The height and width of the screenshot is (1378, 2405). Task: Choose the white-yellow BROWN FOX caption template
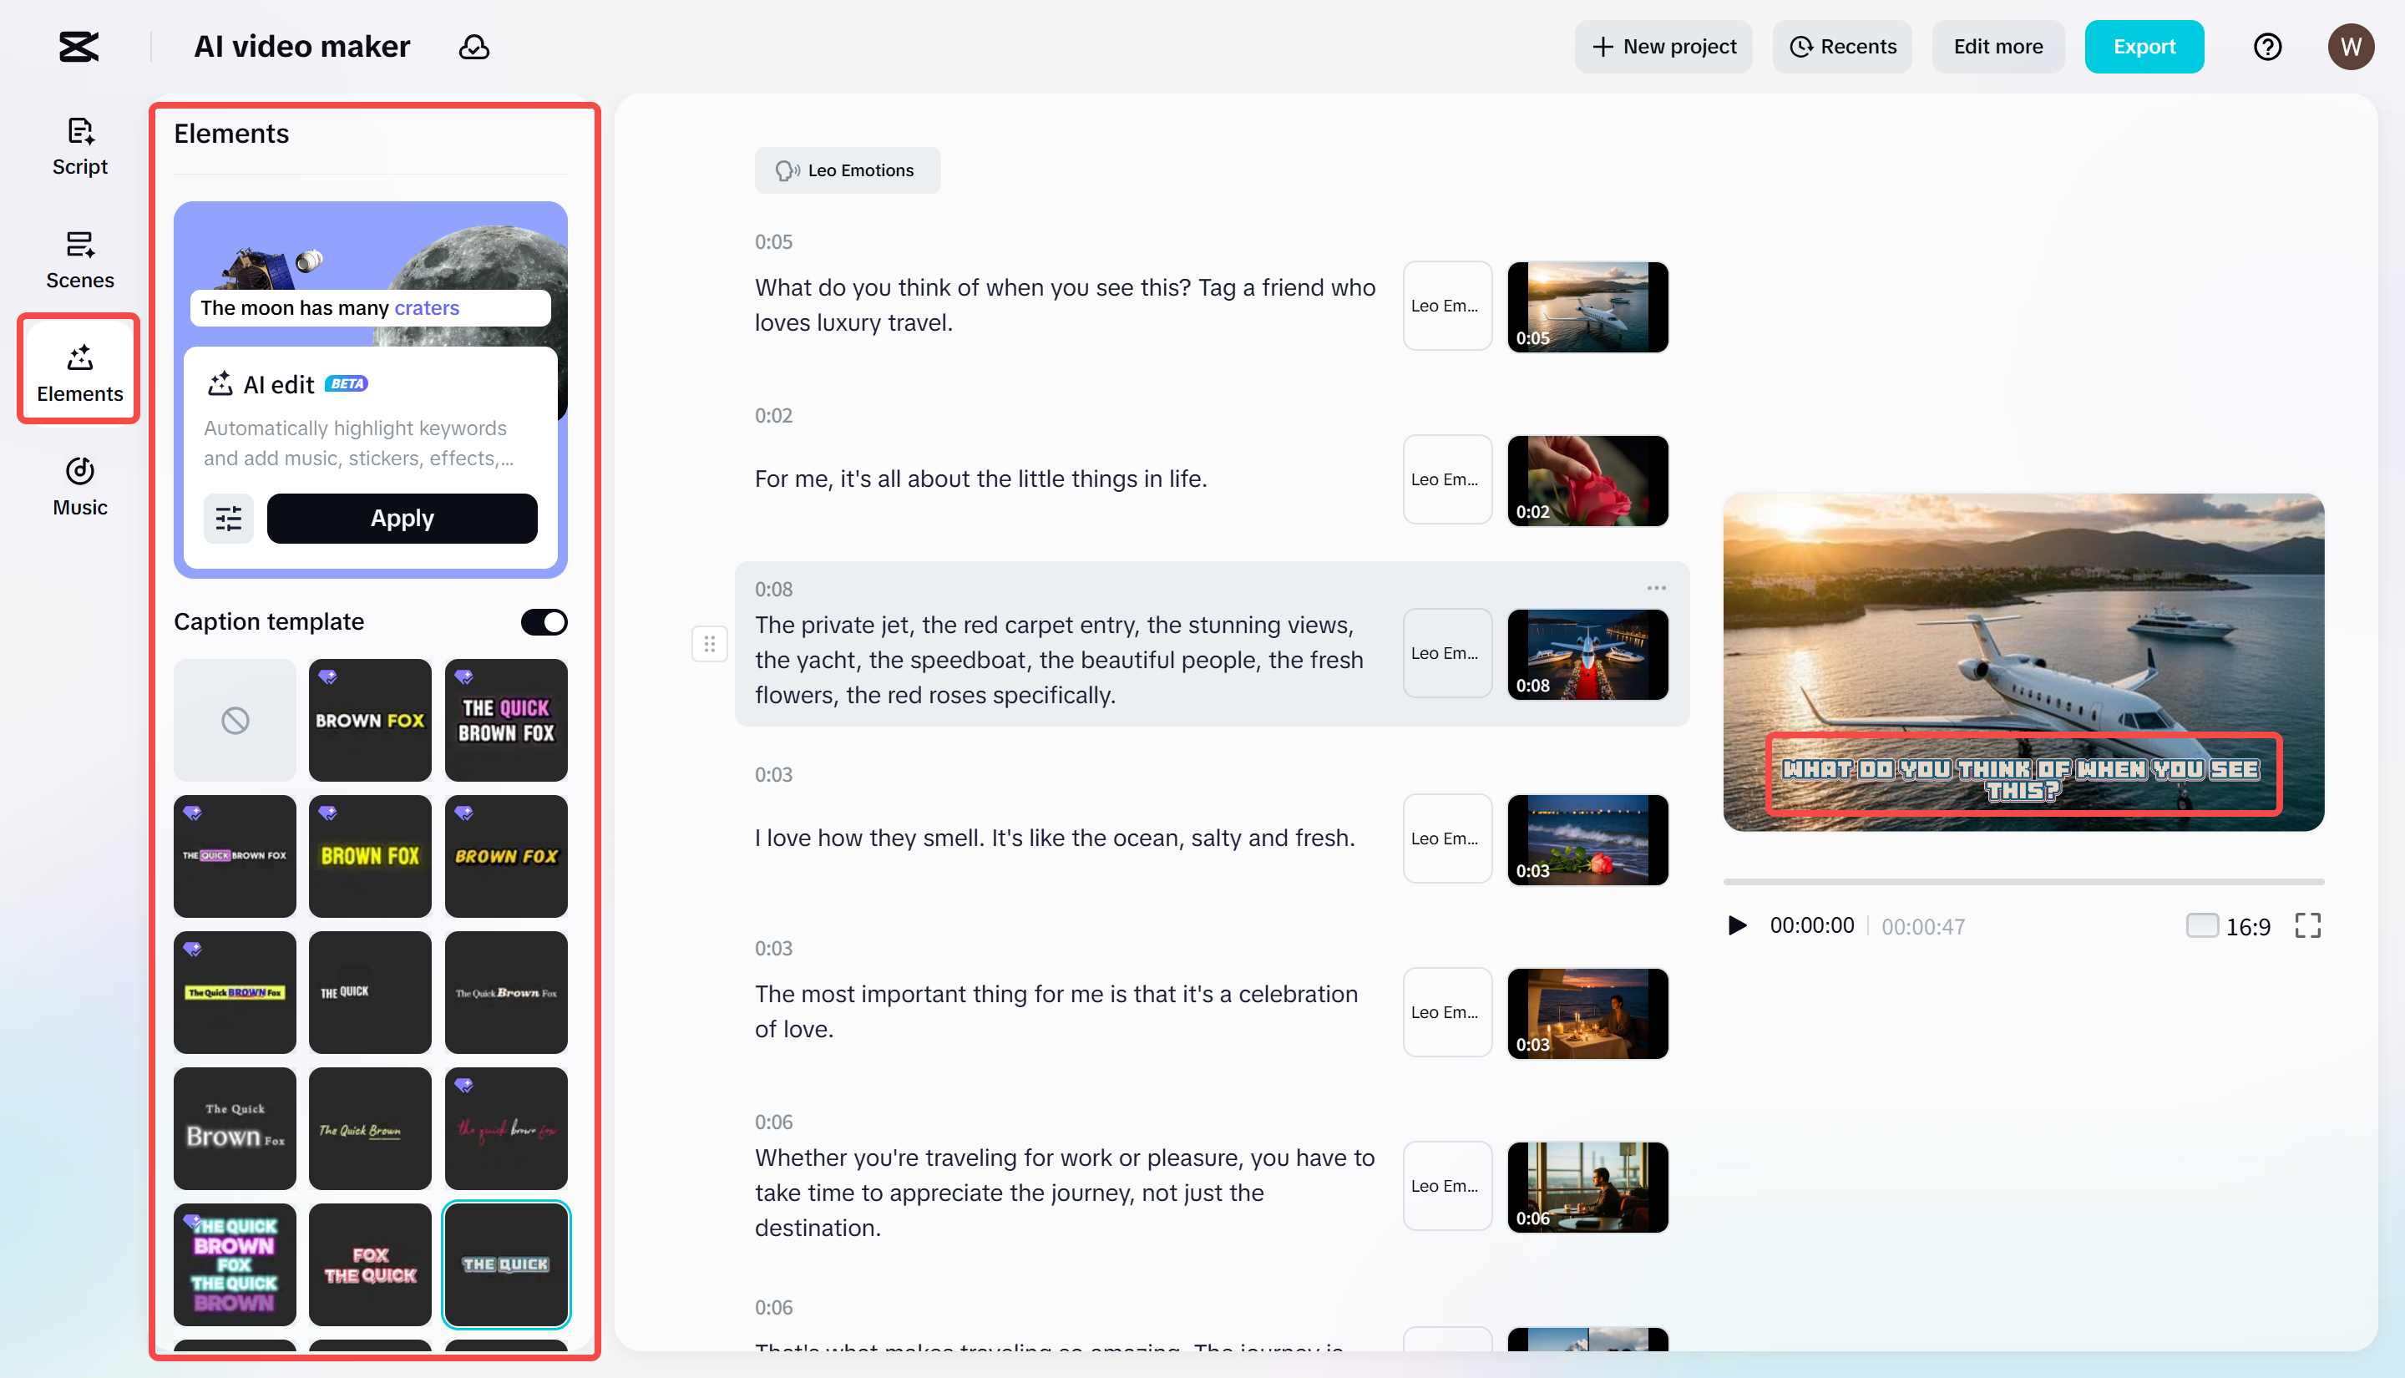pos(370,720)
